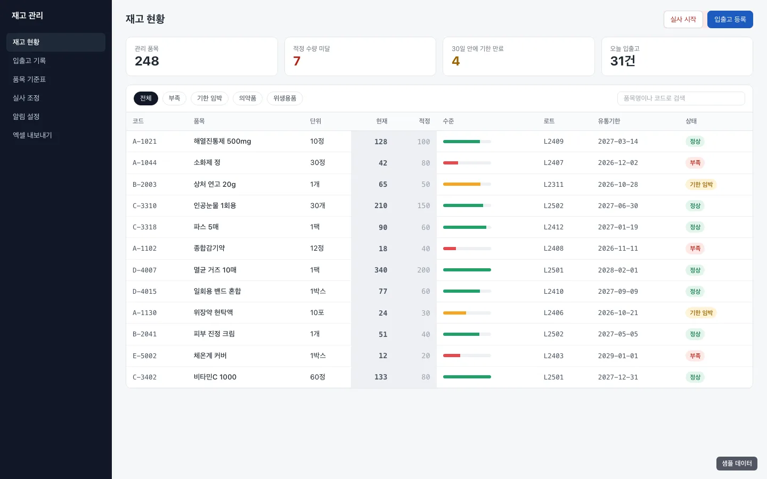Click the 적정 수량 미달 card

[360, 56]
